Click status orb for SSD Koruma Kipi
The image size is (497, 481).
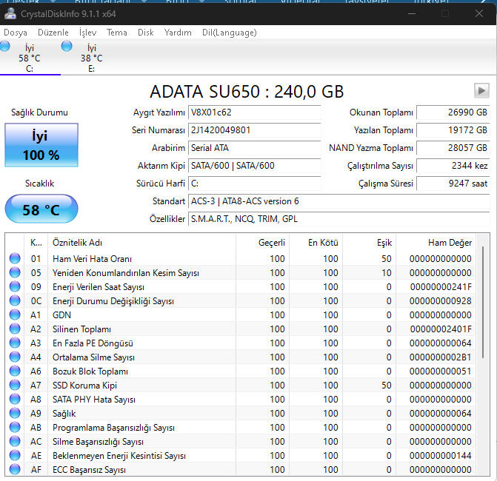click(x=15, y=386)
